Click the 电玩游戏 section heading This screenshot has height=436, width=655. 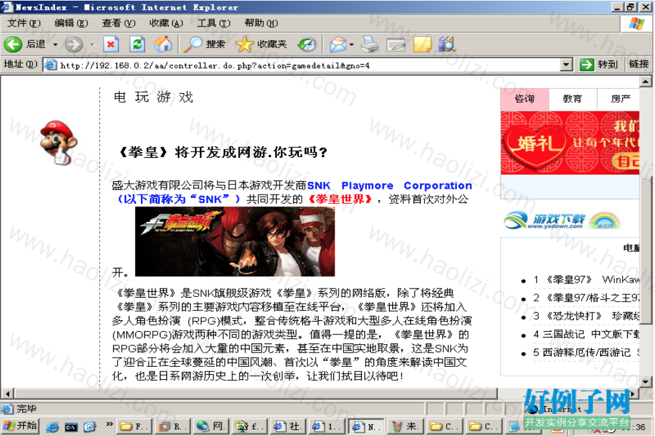pos(153,97)
